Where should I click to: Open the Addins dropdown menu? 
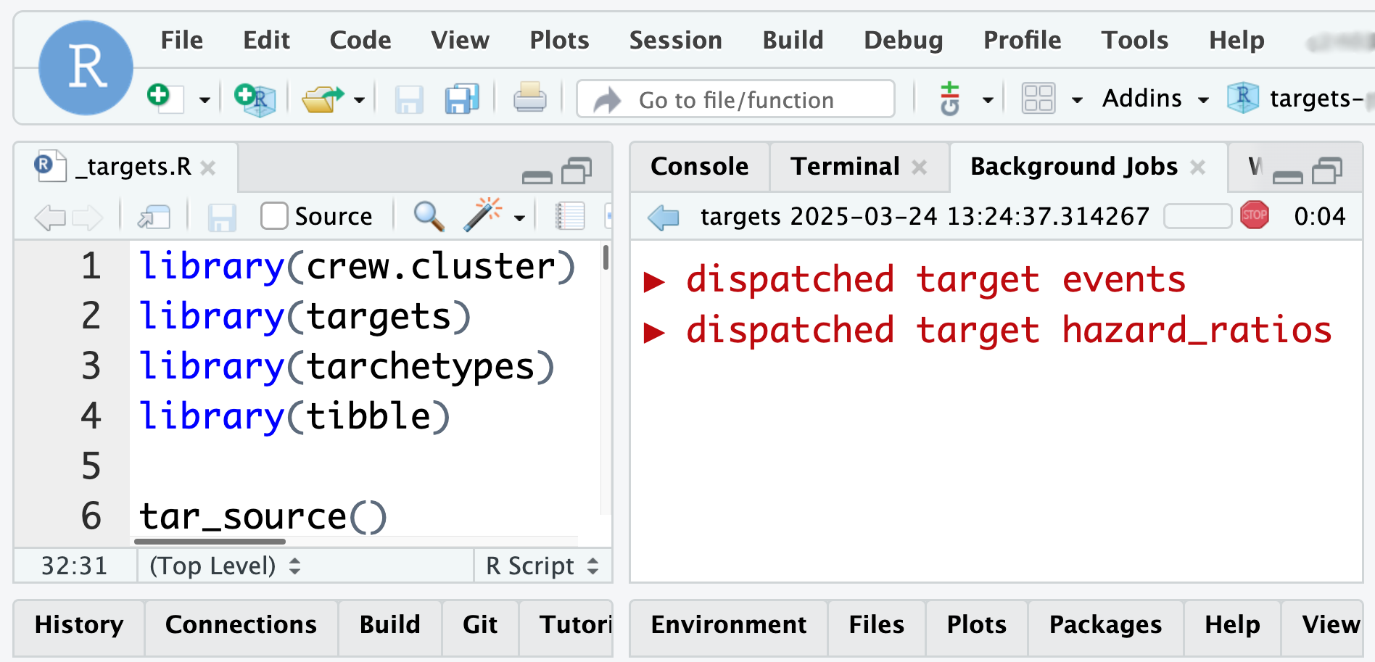point(1155,98)
